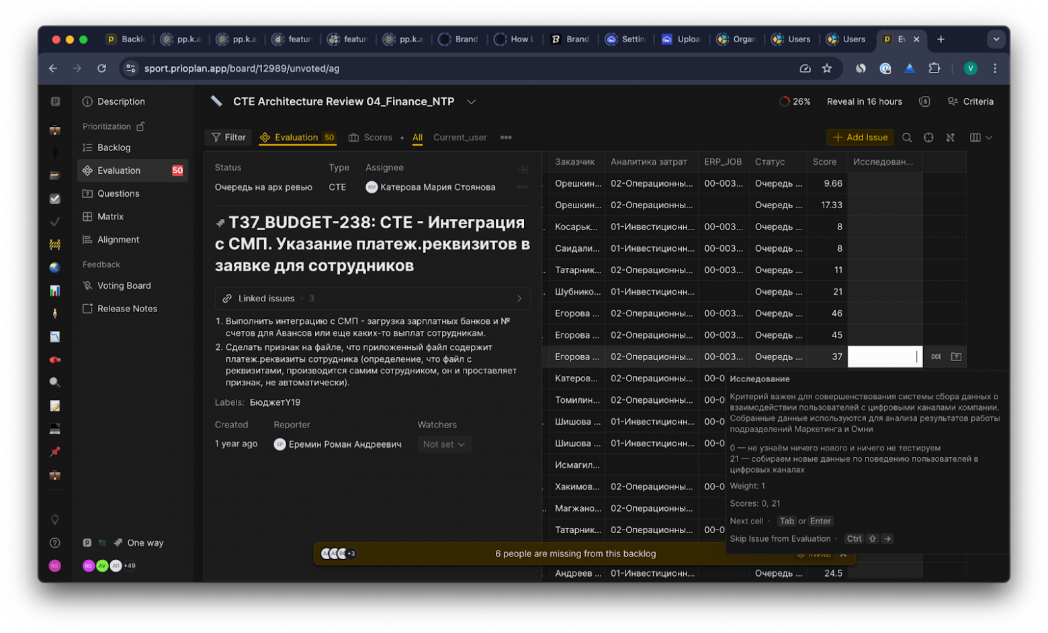Click the lightbulb ideas icon

55,520
